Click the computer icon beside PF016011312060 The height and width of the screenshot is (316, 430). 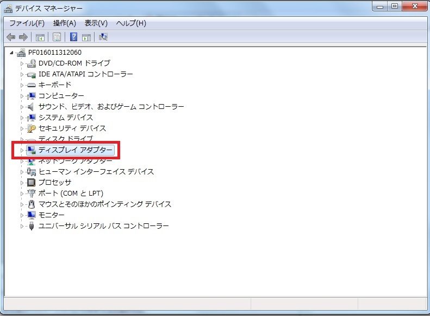[x=21, y=53]
